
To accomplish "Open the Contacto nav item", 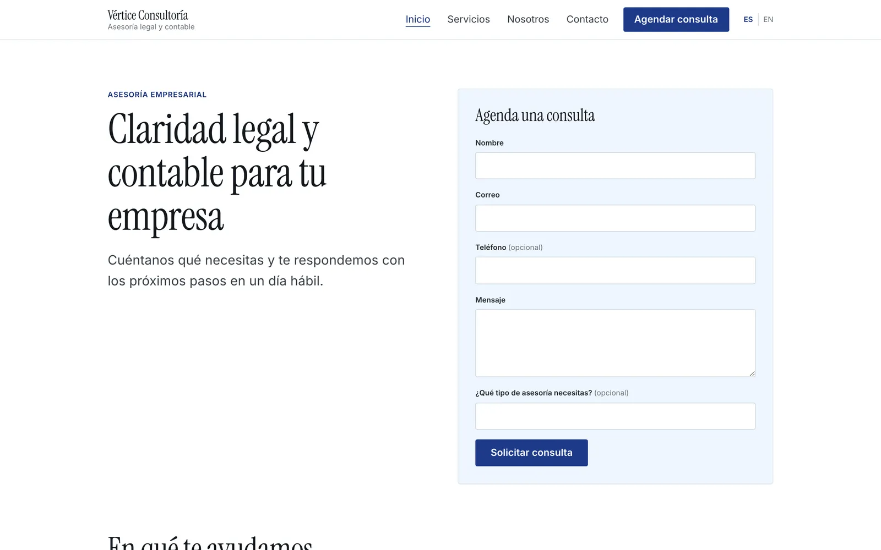I will 588,19.
